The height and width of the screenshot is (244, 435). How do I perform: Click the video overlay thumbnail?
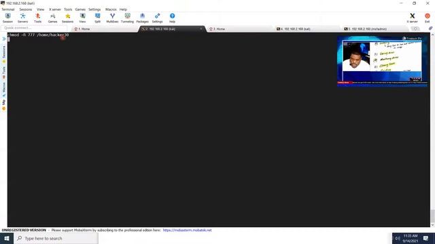coord(382,61)
